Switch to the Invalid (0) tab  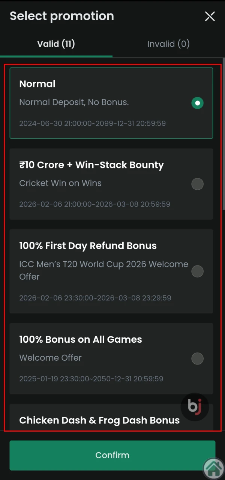[168, 44]
